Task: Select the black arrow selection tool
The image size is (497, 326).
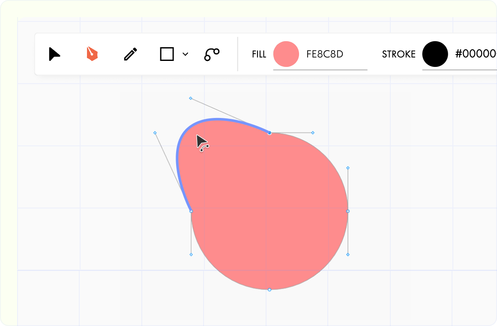Action: [x=54, y=54]
